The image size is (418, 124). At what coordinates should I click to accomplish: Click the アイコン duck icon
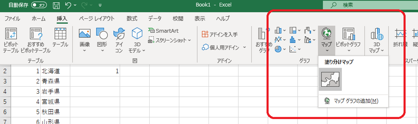click(x=119, y=34)
